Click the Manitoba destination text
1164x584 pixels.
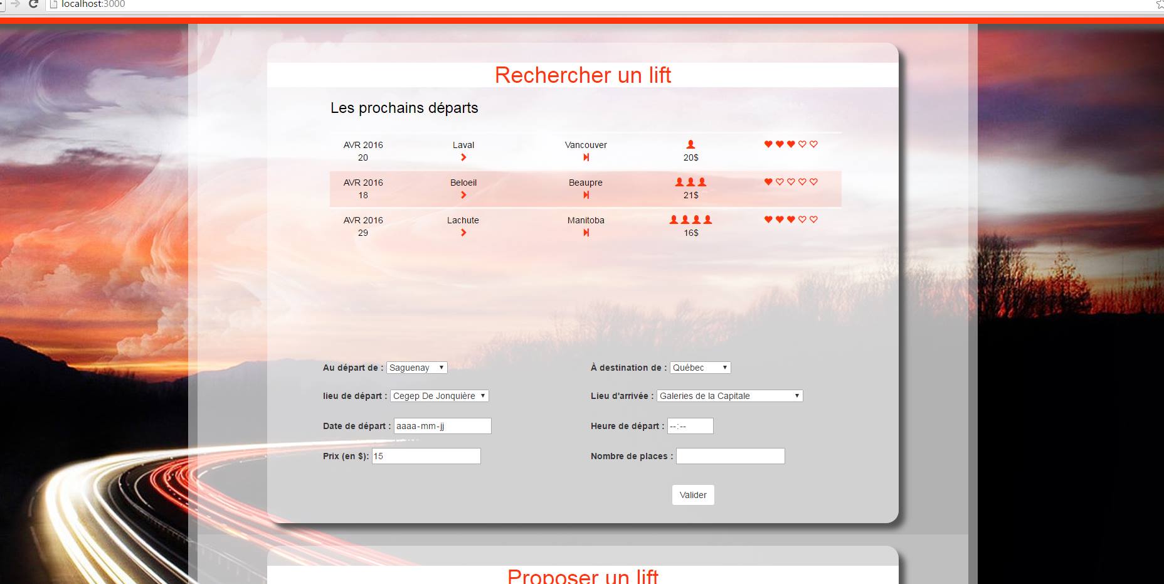586,220
